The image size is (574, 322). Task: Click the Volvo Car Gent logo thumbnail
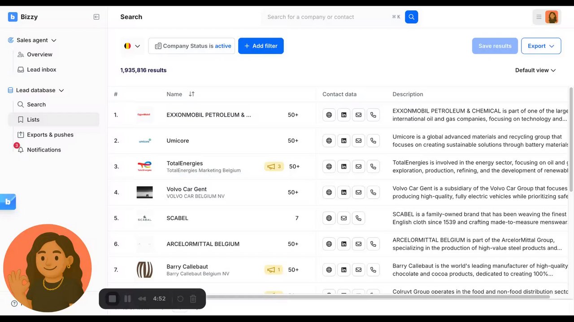click(x=145, y=192)
